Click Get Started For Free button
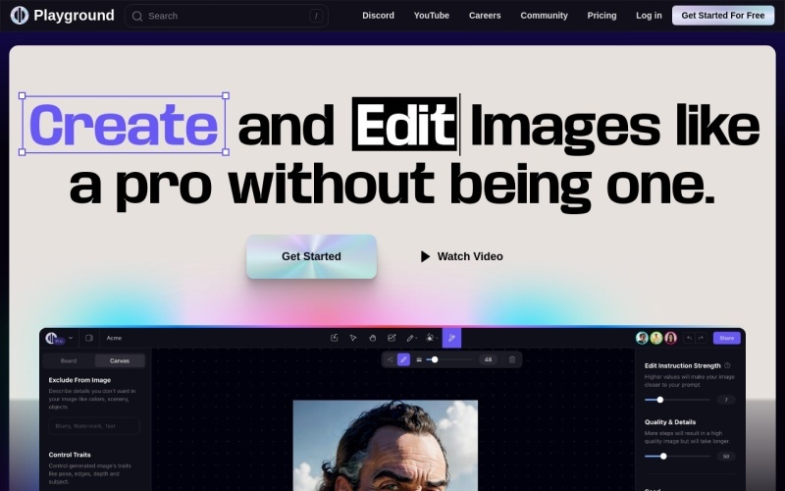Screen dimensions: 785x491 [x=723, y=16]
